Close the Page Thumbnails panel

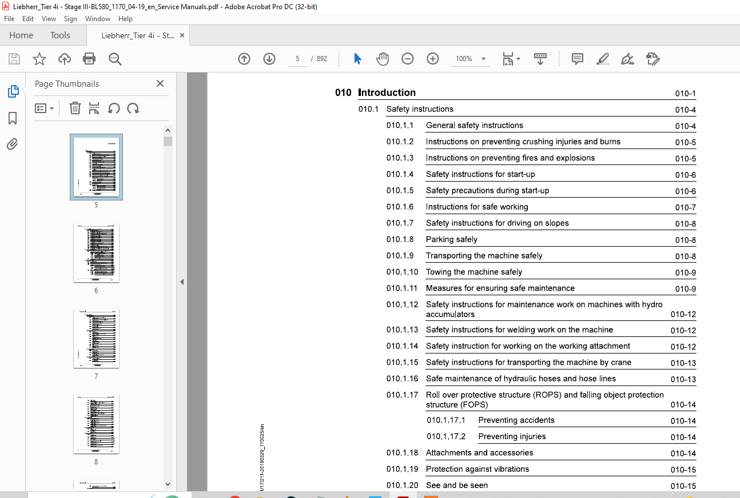pos(160,83)
